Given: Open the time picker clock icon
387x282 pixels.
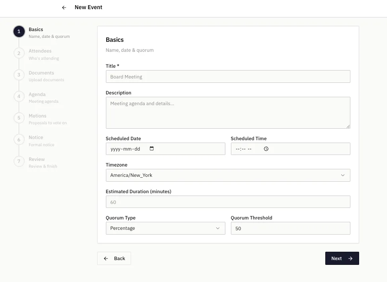Looking at the screenshot, I should click(x=266, y=148).
